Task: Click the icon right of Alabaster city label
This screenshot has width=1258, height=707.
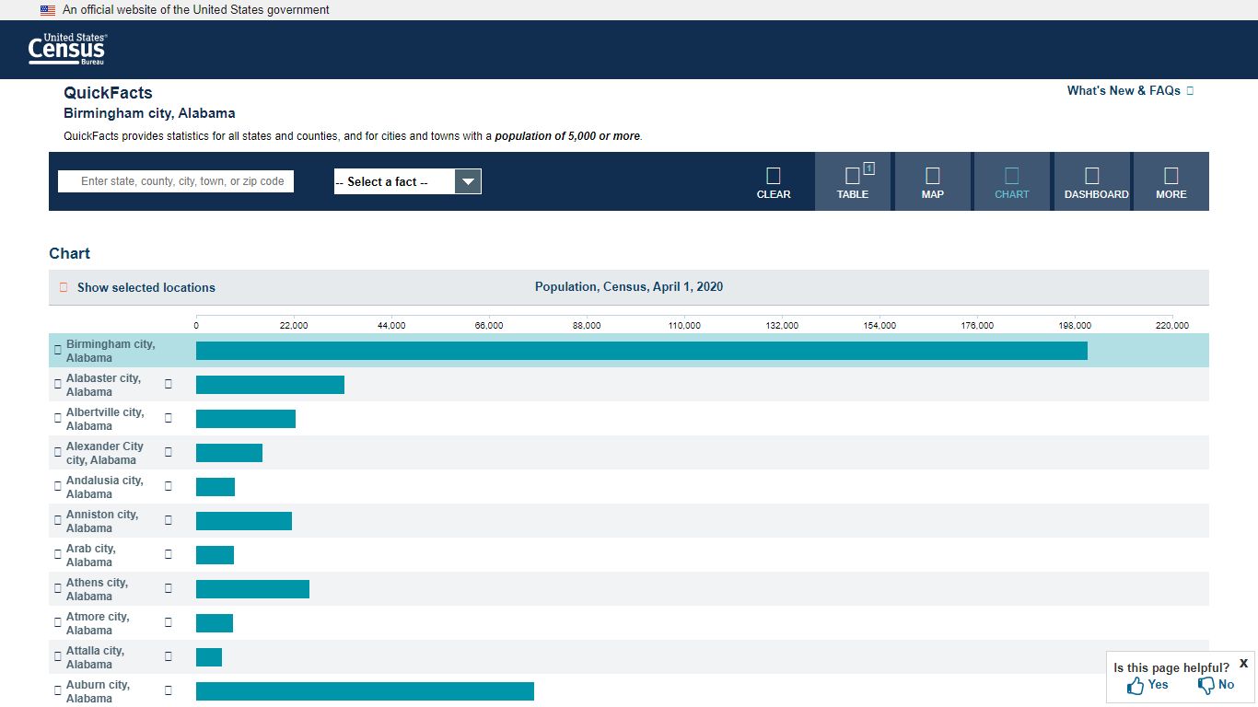Action: [169, 384]
